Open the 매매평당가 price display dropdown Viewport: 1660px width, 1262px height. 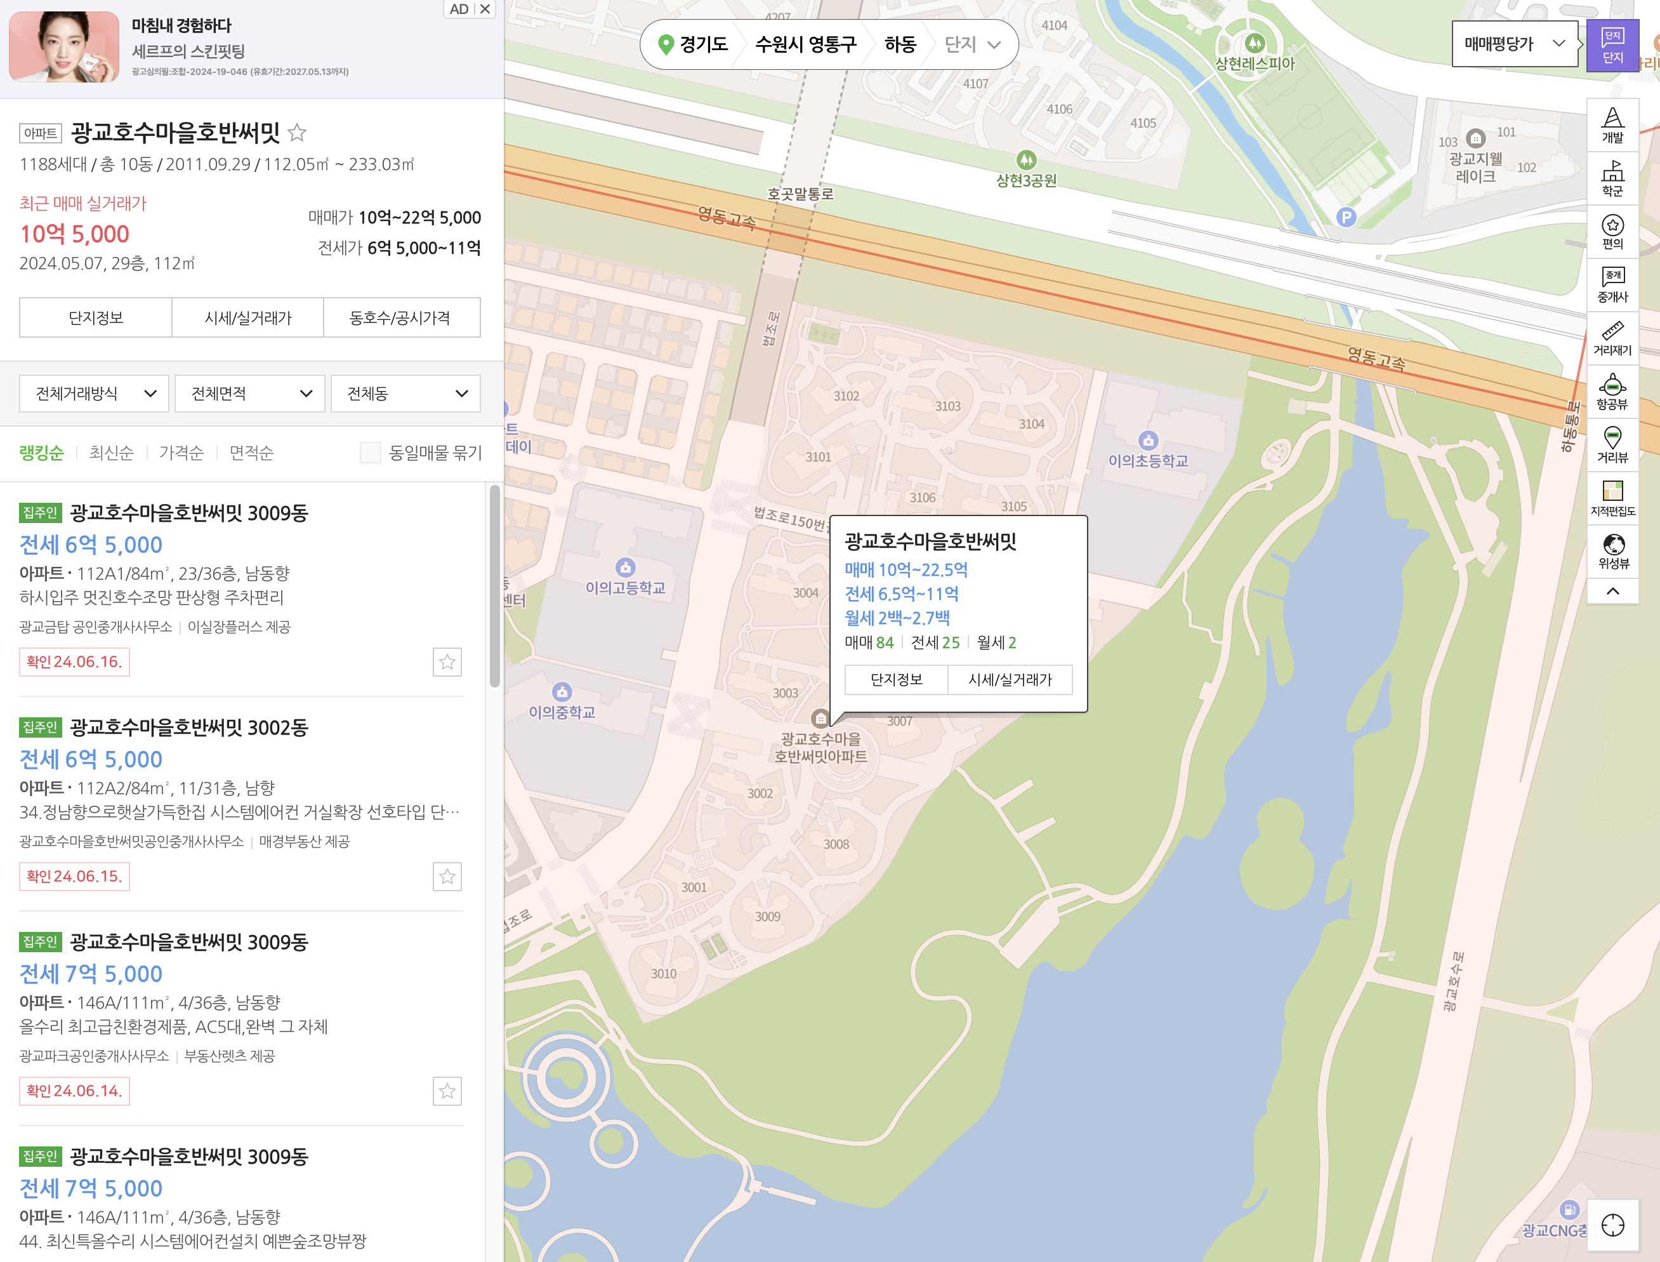click(1515, 44)
